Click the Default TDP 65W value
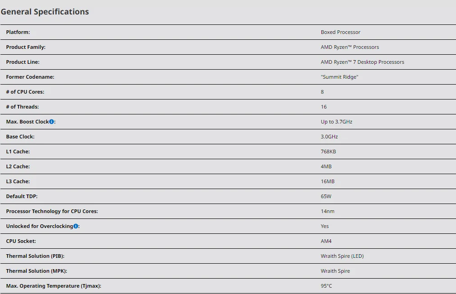Image resolution: width=456 pixels, height=294 pixels. click(326, 196)
